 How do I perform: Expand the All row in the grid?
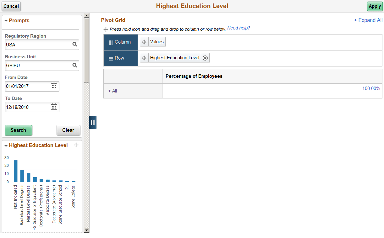point(112,91)
